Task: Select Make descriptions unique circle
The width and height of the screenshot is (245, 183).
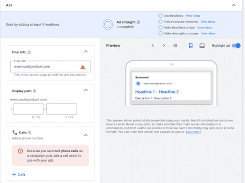Action: 161,33
